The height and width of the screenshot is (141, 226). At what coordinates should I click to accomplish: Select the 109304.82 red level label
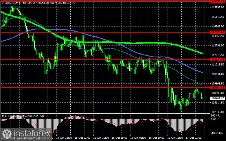click(218, 88)
